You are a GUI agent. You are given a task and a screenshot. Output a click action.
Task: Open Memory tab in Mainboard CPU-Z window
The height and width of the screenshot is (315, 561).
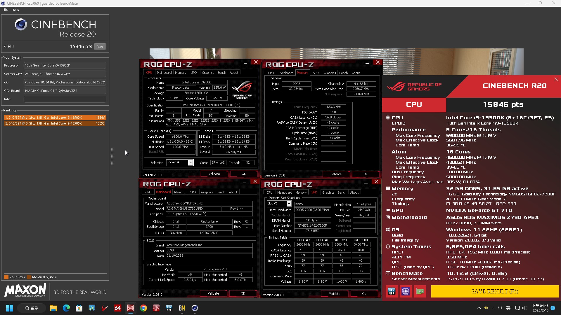[x=180, y=192]
